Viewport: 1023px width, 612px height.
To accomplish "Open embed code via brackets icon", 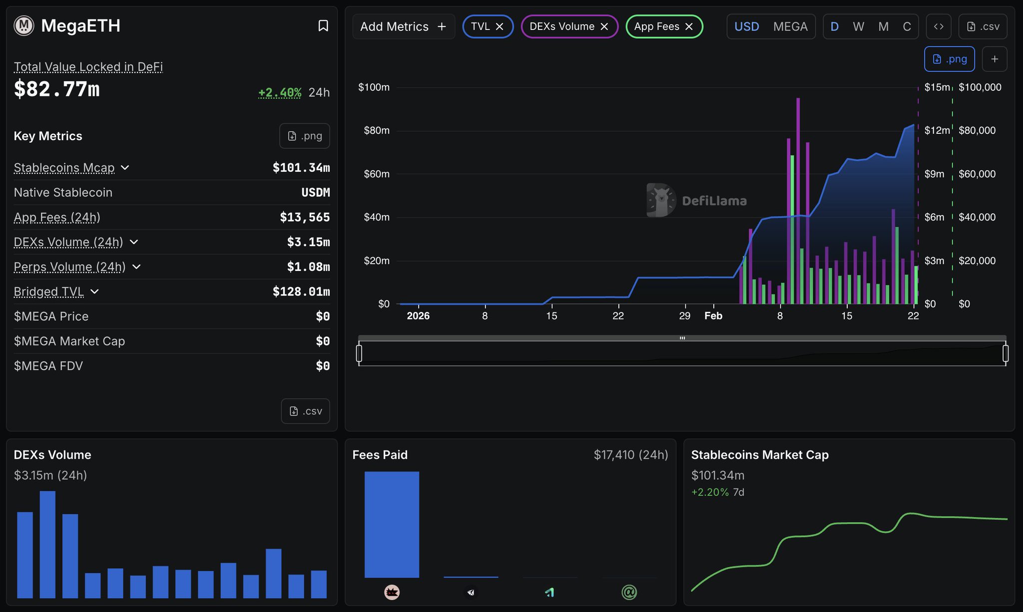I will 939,26.
